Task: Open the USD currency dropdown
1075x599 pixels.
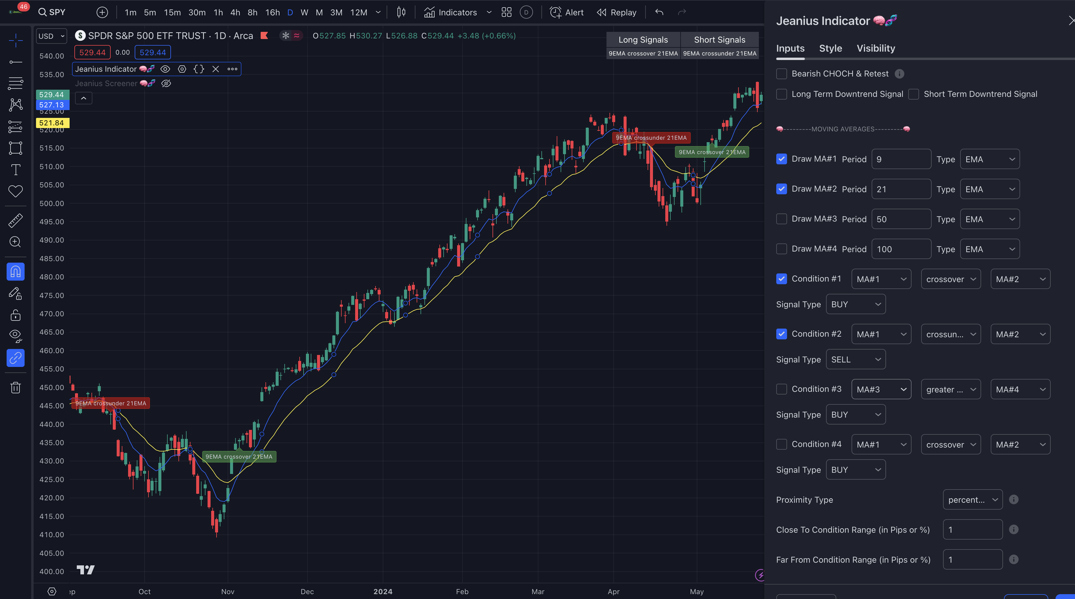Action: pos(51,36)
